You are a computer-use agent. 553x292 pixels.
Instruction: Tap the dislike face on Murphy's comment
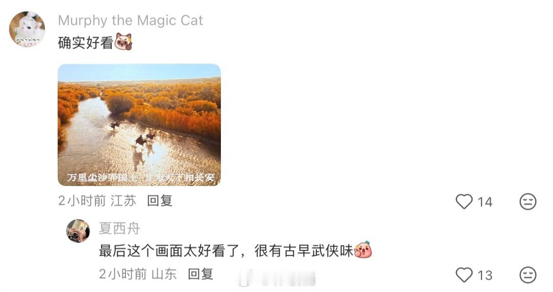click(527, 202)
